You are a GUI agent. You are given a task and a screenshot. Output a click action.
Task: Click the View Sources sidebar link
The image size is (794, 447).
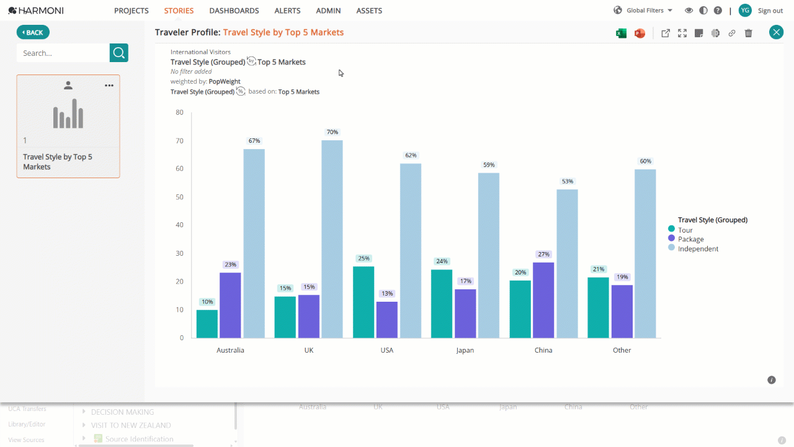pyautogui.click(x=26, y=440)
